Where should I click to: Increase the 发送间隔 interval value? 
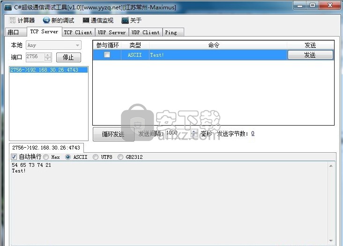point(194,131)
